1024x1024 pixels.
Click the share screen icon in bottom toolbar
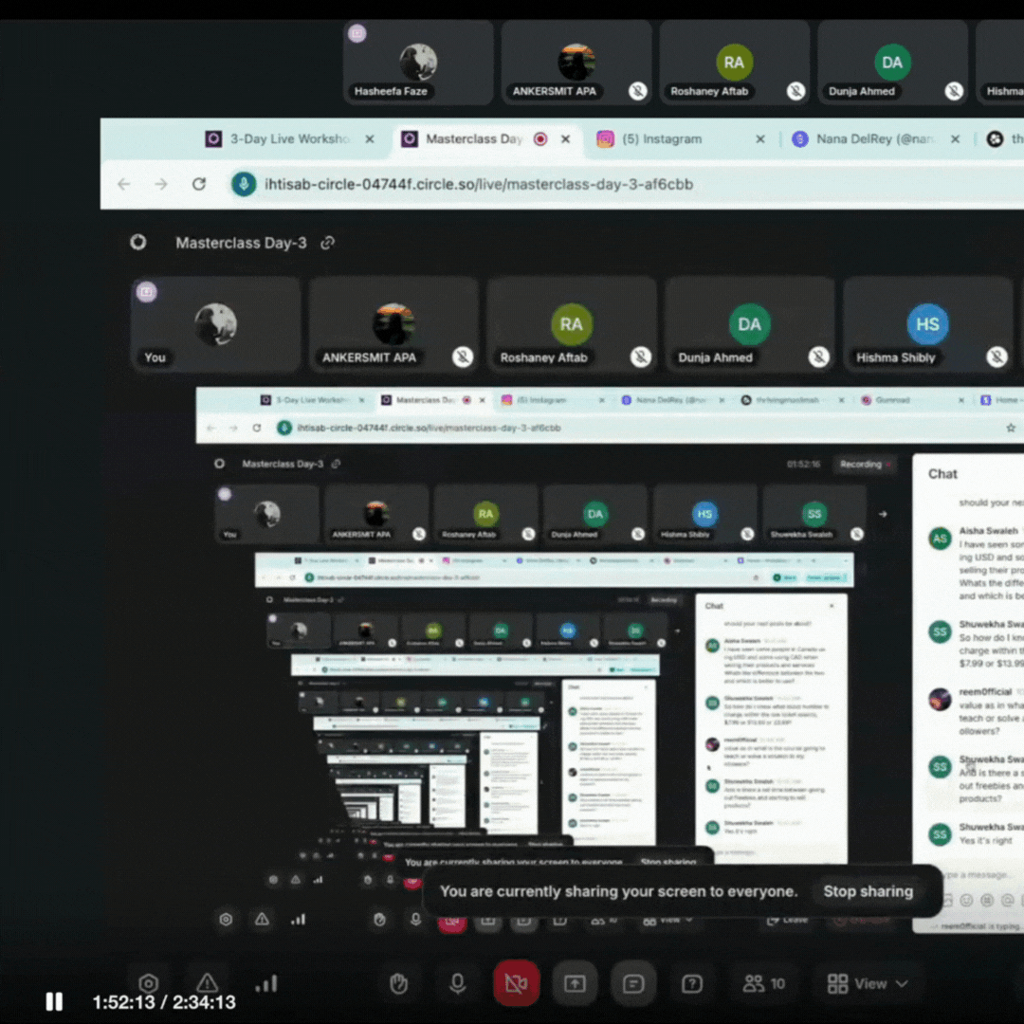(575, 983)
